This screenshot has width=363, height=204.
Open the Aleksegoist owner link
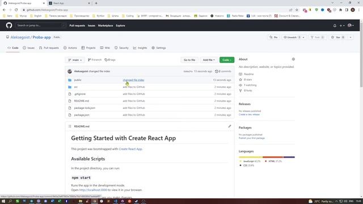[x=20, y=37]
